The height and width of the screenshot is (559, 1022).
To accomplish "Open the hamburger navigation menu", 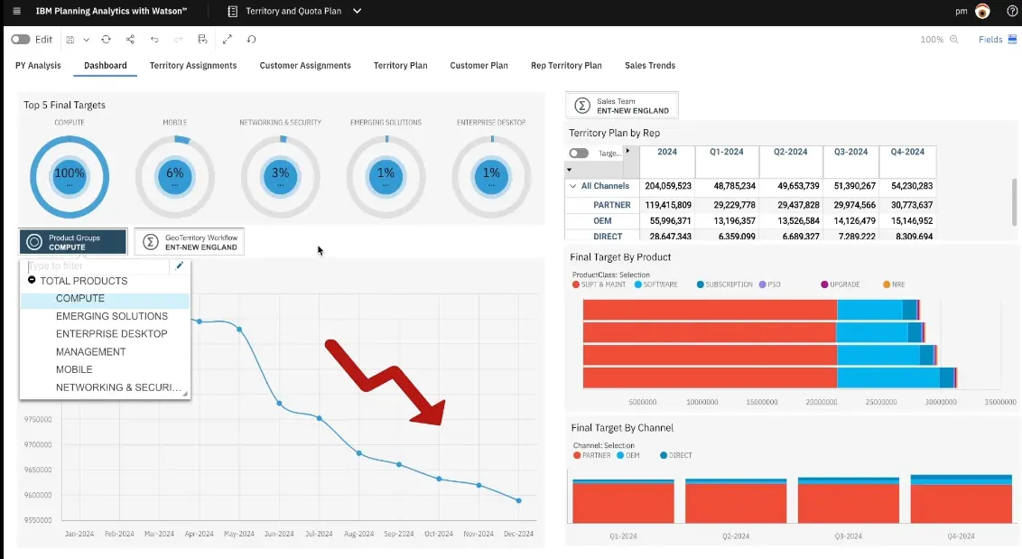I will click(x=15, y=13).
